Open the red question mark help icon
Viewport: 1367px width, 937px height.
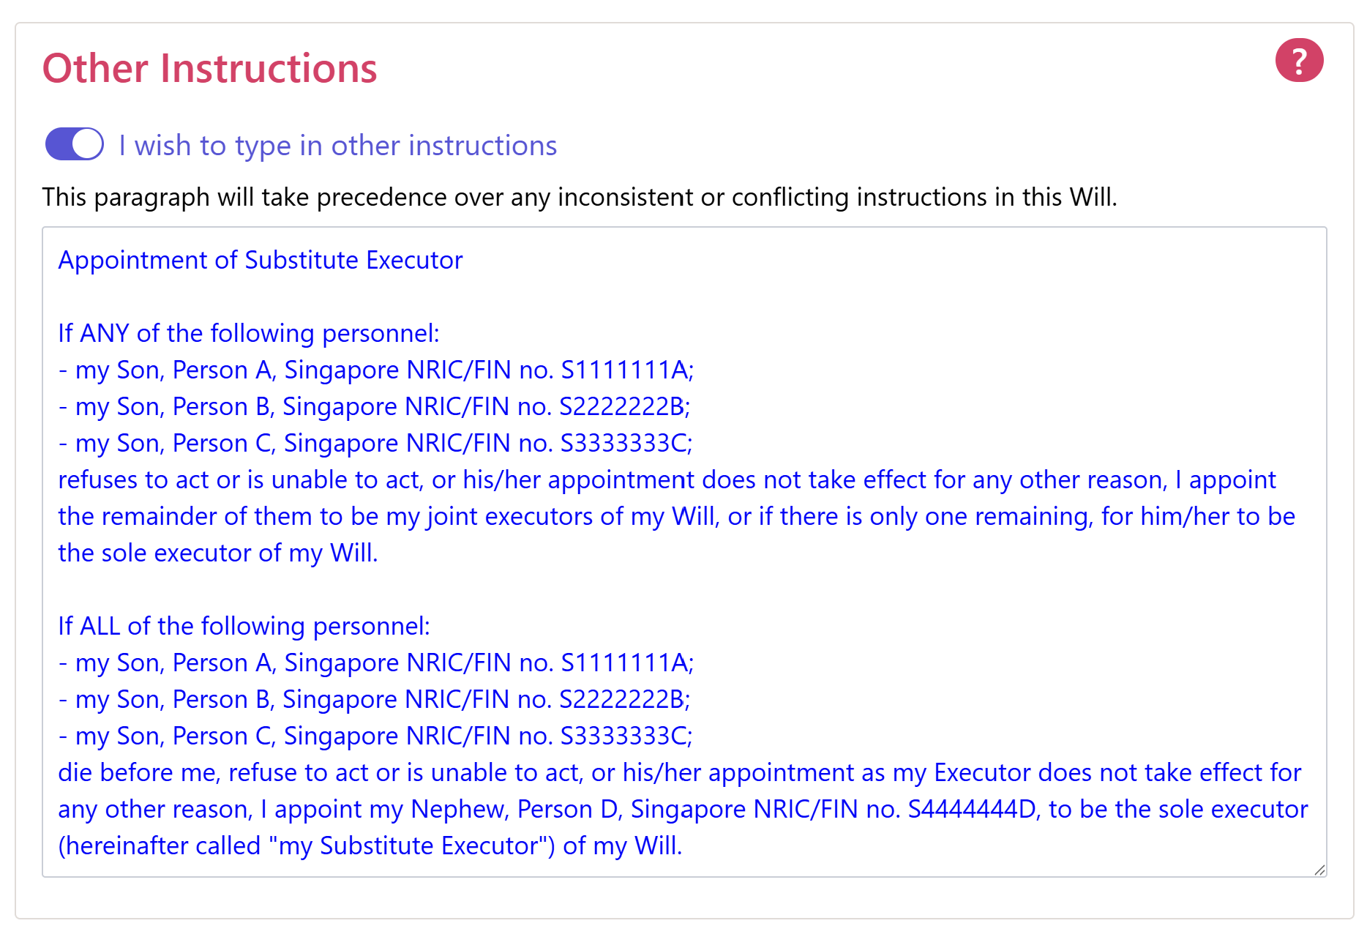click(1299, 61)
